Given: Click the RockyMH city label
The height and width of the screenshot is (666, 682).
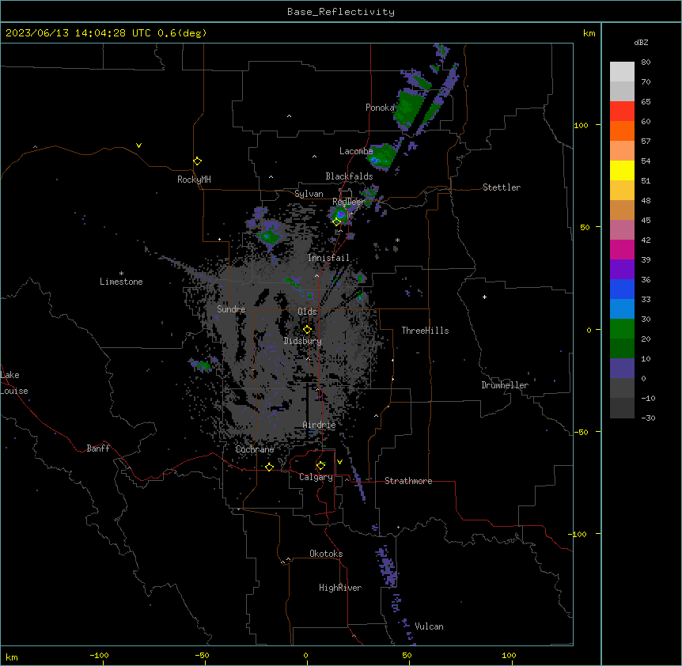Looking at the screenshot, I should pyautogui.click(x=194, y=180).
